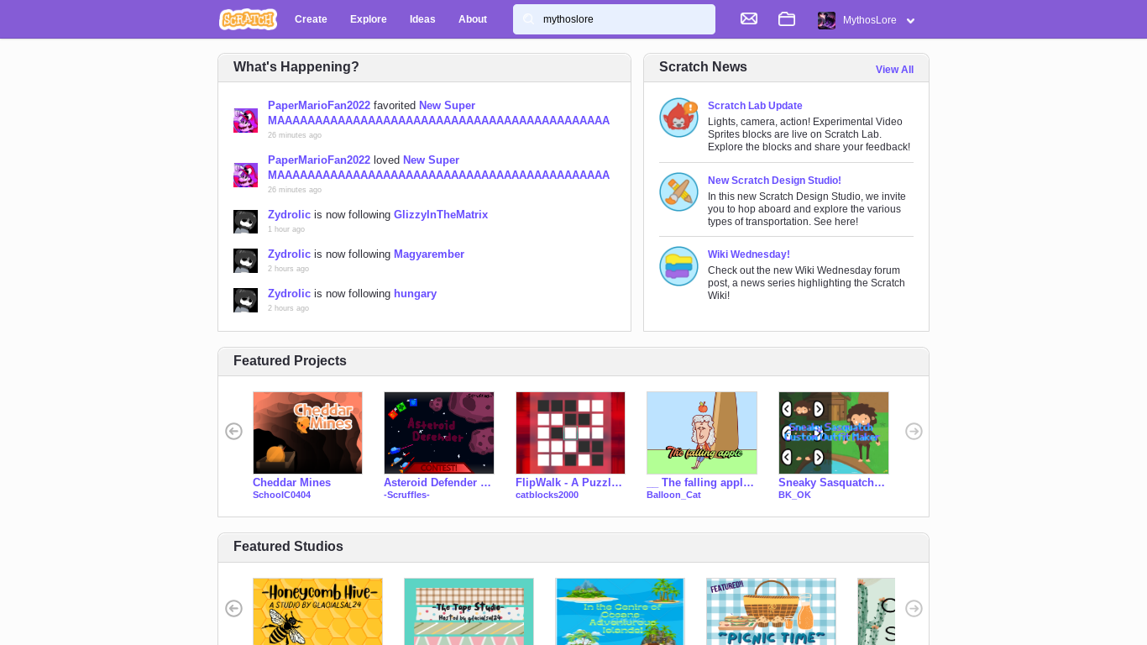Viewport: 1147px width, 645px height.
Task: Open In the Centre of Oceans studio thumbnail
Action: (x=620, y=611)
